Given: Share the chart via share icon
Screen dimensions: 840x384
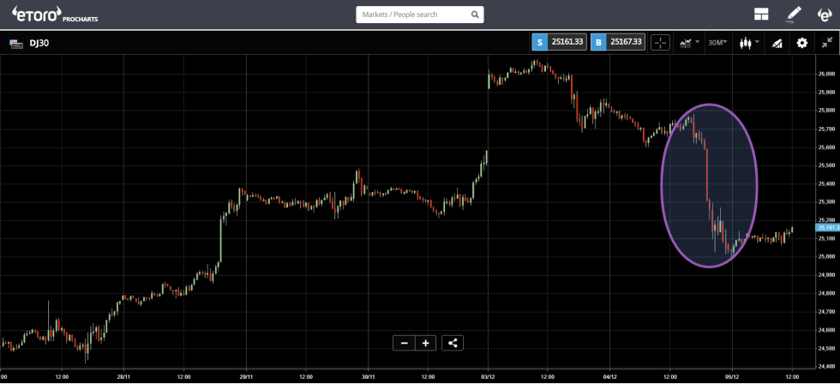Looking at the screenshot, I should pos(453,343).
